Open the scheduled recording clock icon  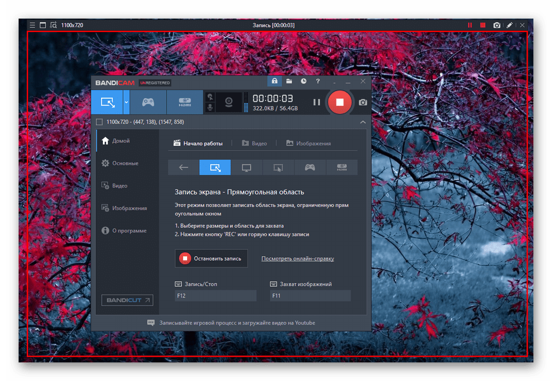303,81
